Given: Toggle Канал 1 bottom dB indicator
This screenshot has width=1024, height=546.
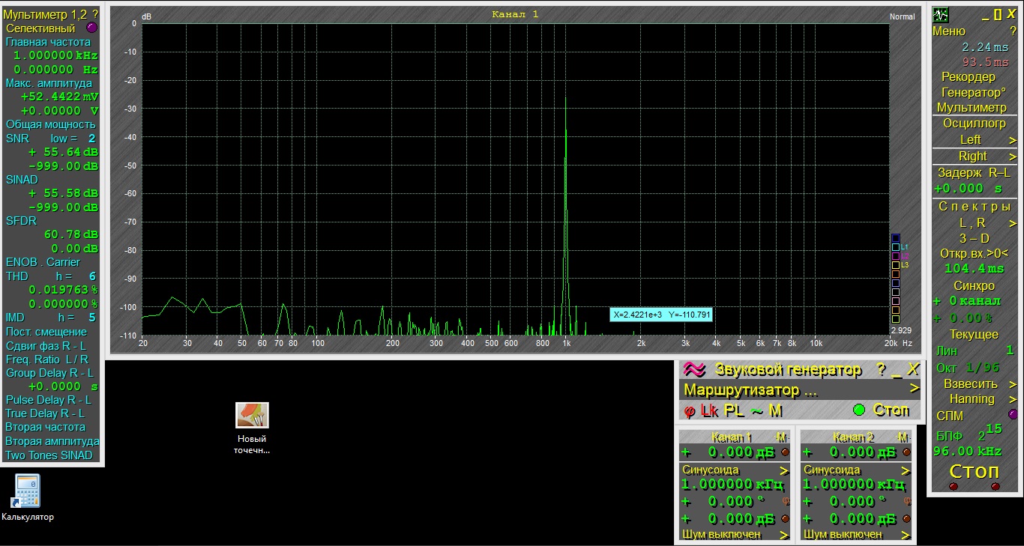Looking at the screenshot, I should click(786, 518).
